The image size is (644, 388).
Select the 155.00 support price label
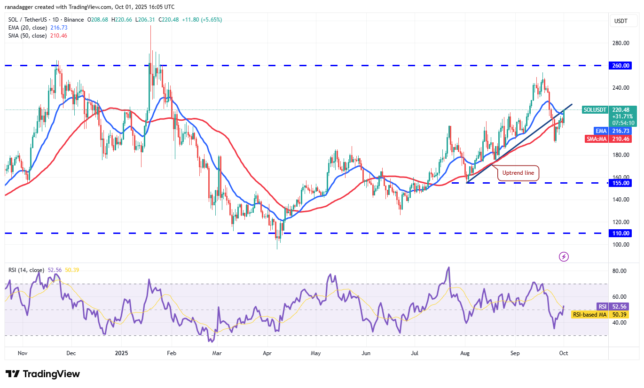coord(620,183)
